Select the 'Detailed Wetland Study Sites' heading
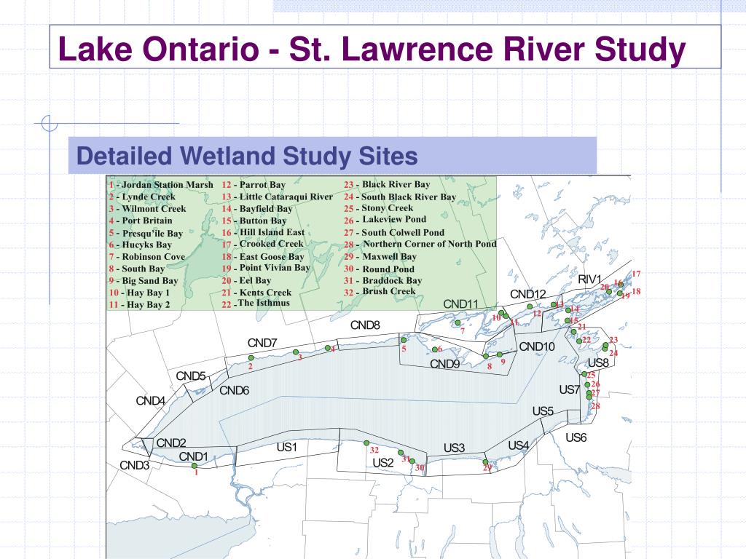Screen dimensions: 746x559 247,156
